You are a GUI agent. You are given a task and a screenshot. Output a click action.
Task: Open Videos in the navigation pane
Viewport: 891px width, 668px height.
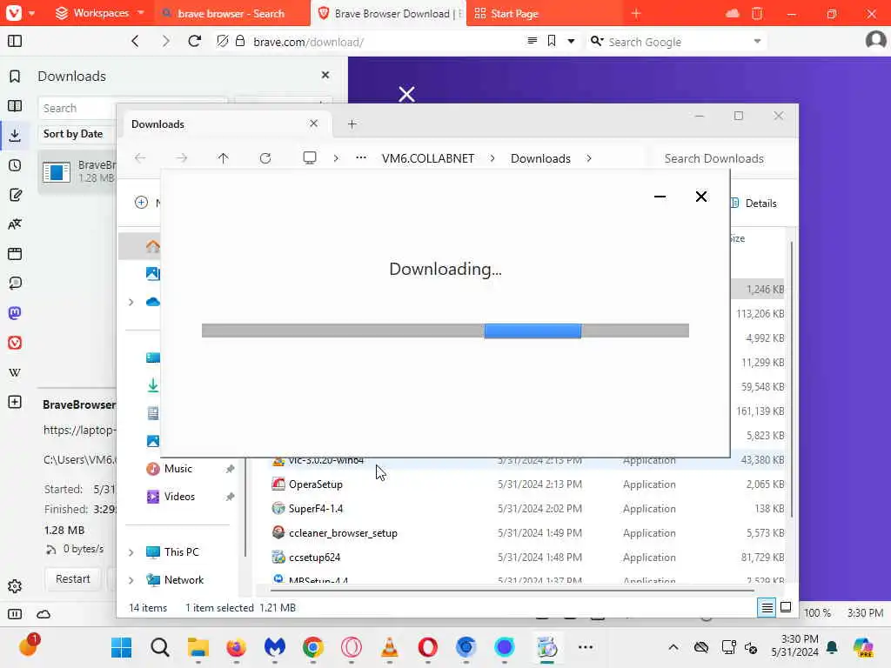tap(179, 497)
